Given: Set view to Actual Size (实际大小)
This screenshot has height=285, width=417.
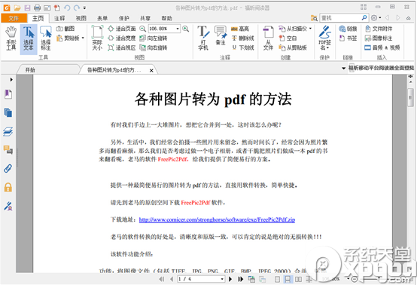Looking at the screenshot, I should [97, 39].
